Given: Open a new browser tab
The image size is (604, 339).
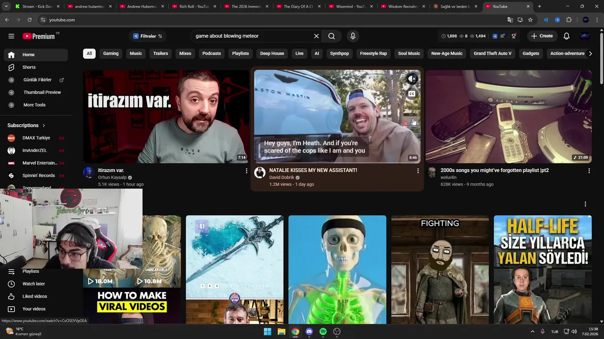Looking at the screenshot, I should (x=539, y=7).
